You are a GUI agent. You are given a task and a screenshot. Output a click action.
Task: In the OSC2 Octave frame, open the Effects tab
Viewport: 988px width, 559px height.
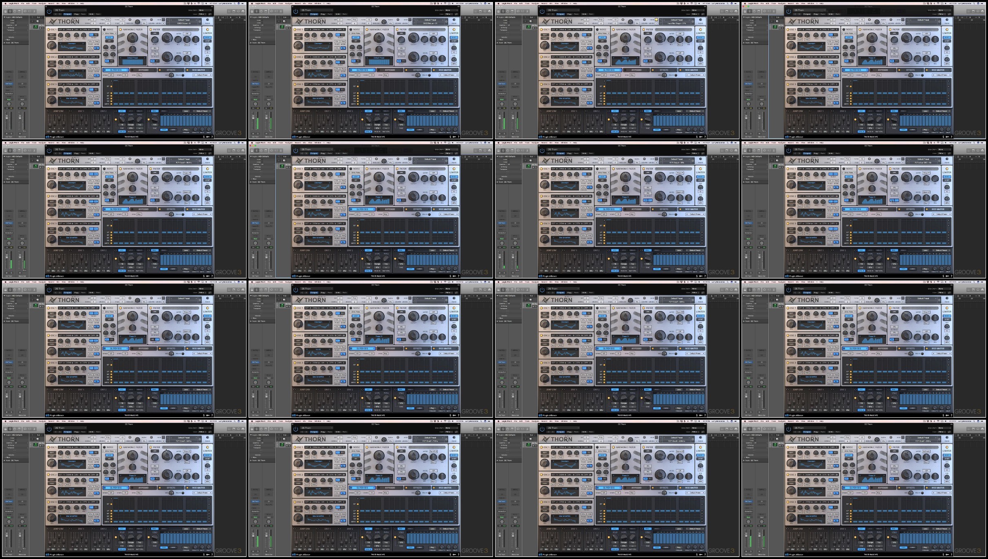171,70
